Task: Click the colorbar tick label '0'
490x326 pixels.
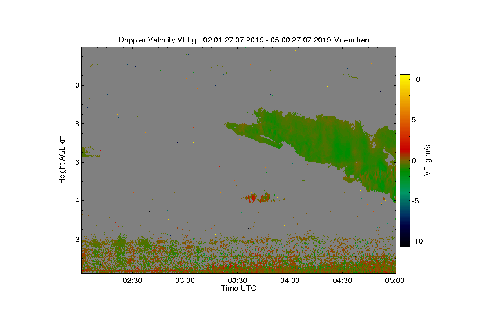Action: coord(414,161)
